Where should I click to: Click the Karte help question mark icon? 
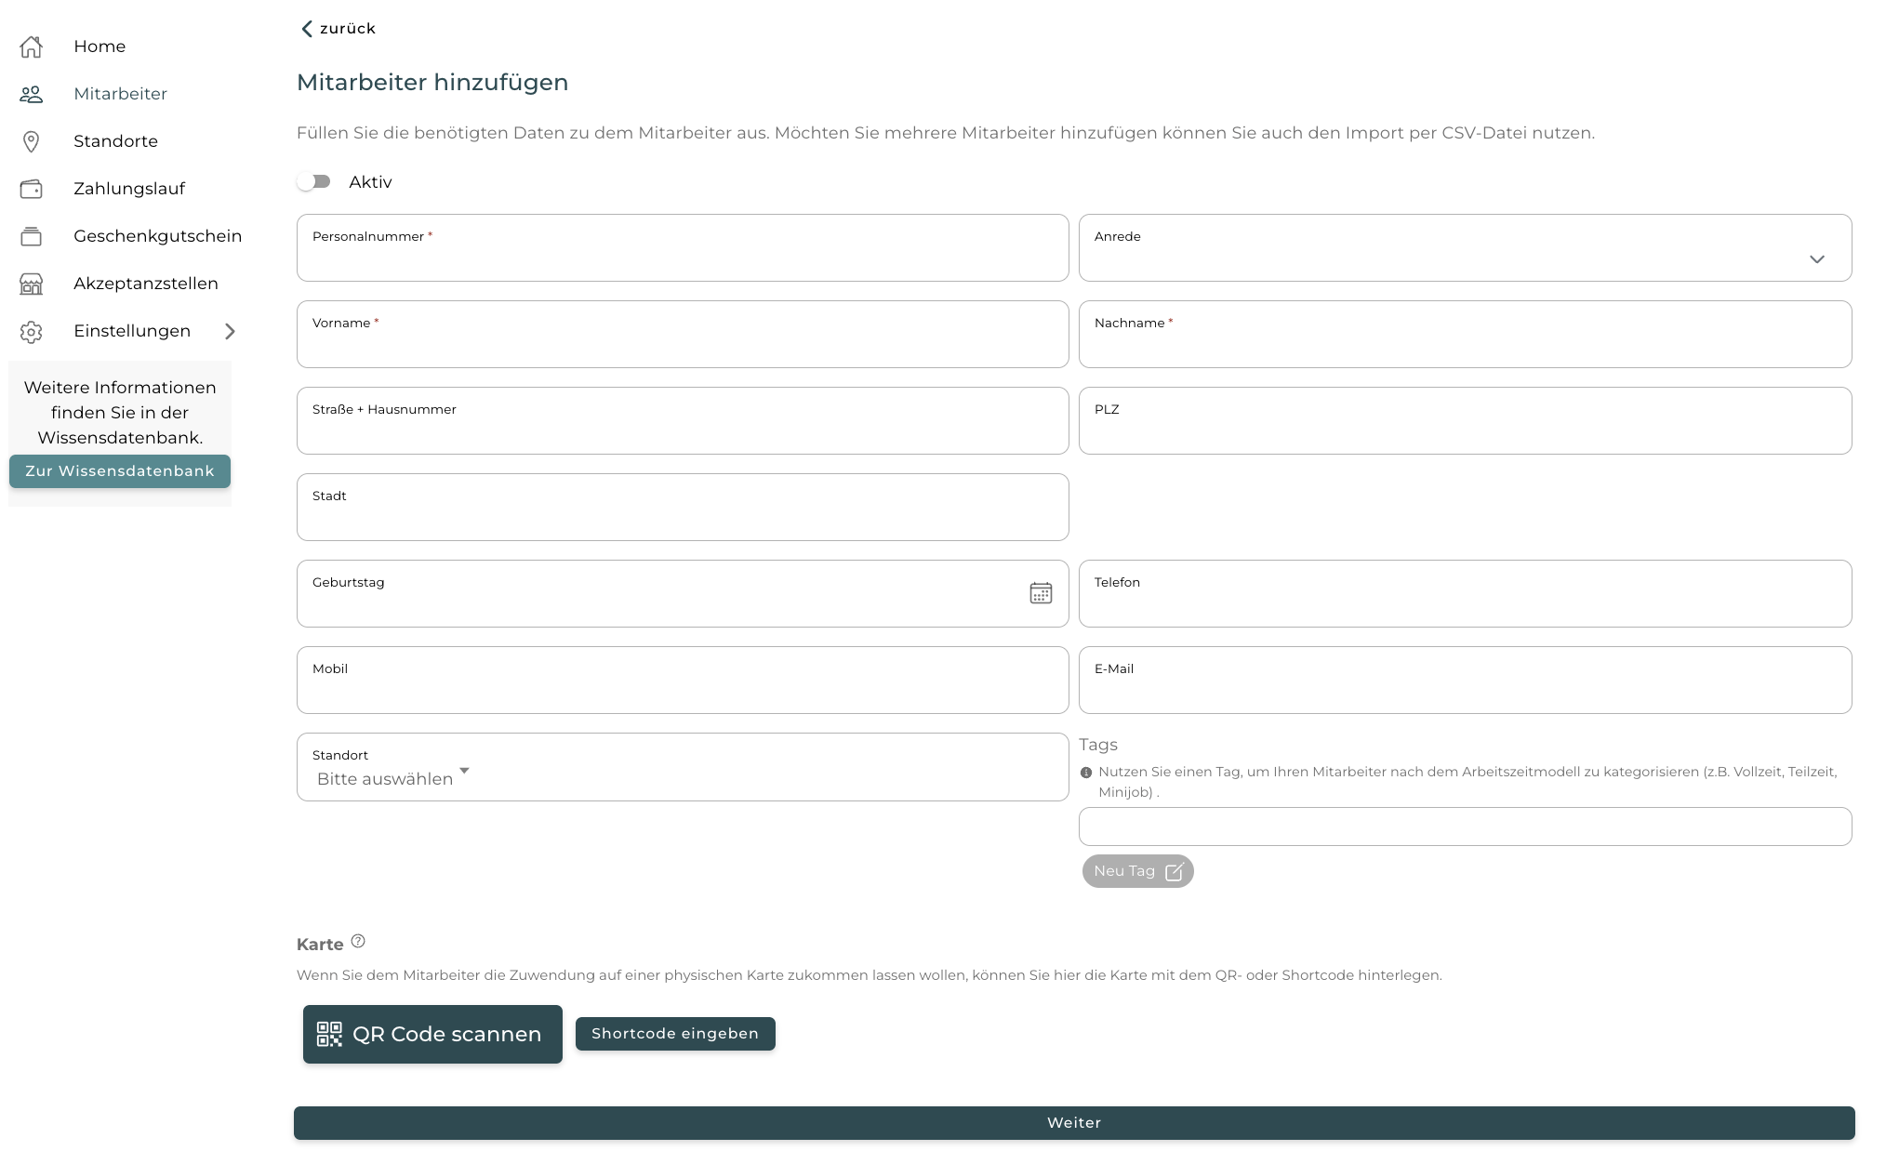pos(358,941)
